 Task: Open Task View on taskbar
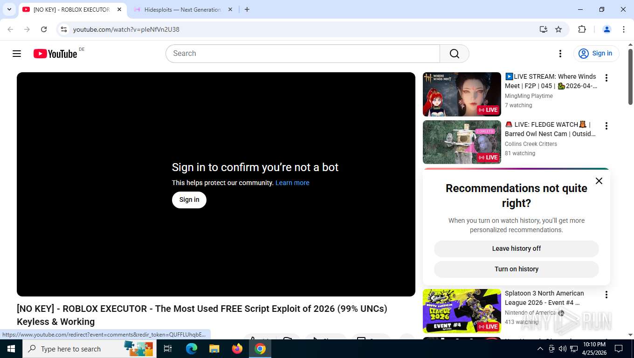coord(168,349)
